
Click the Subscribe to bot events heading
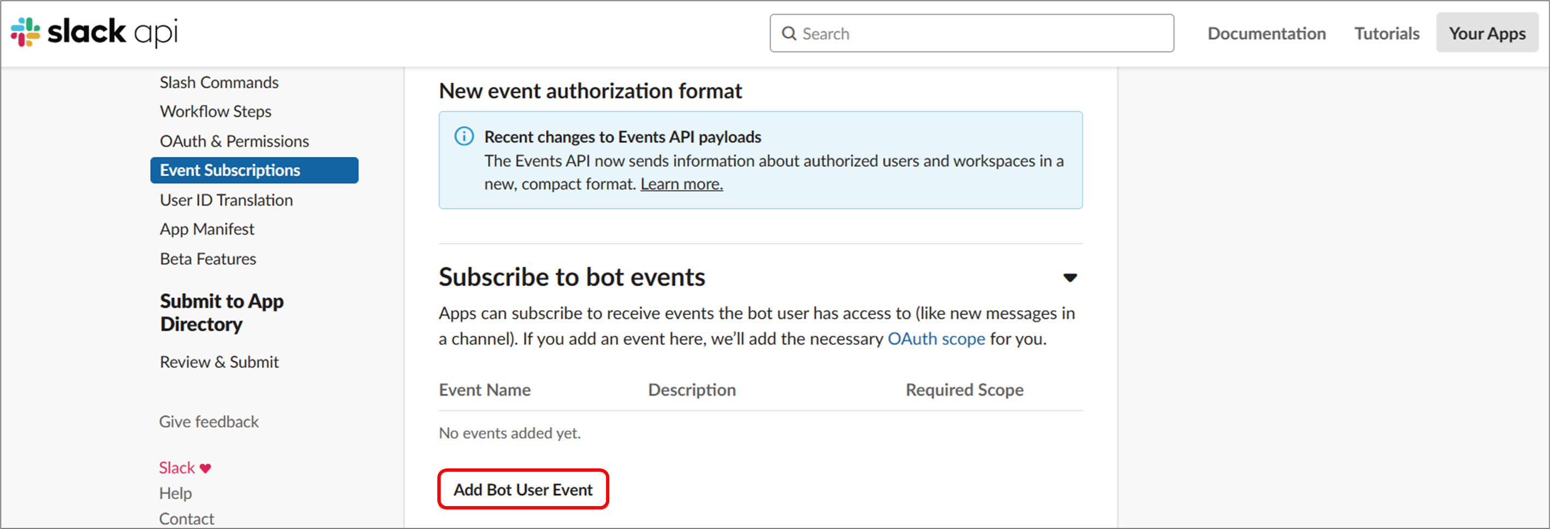[x=572, y=277]
